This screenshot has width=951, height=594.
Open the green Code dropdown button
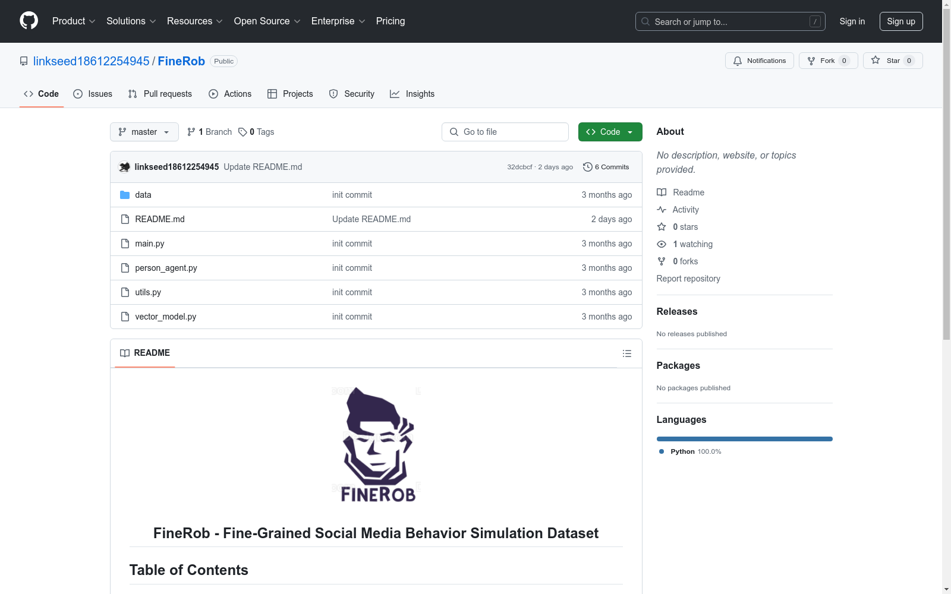tap(610, 132)
